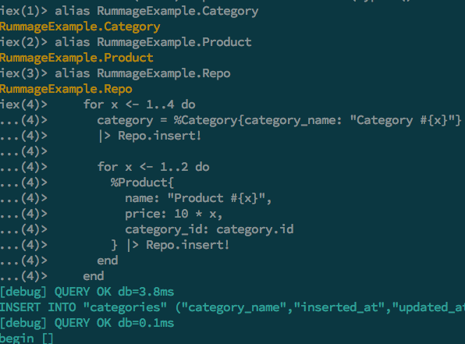The height and width of the screenshot is (344, 465).
Task: Click the iex(1)> prompt line
Action: pos(129,11)
